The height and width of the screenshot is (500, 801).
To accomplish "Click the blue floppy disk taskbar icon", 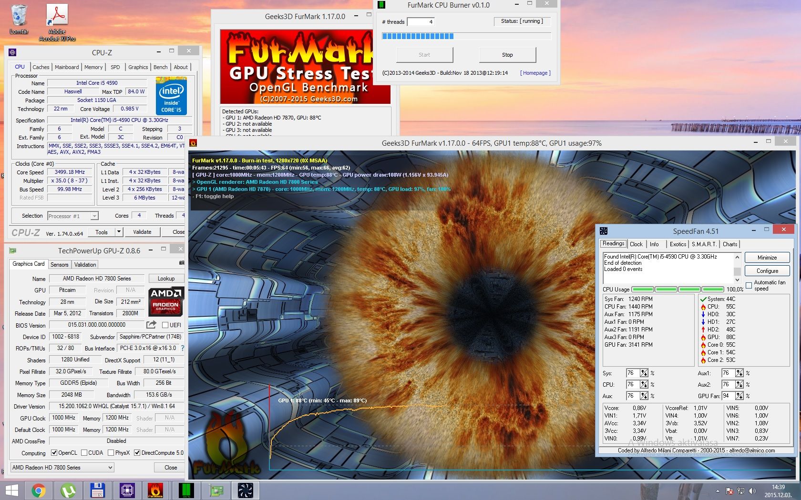I will [97, 490].
